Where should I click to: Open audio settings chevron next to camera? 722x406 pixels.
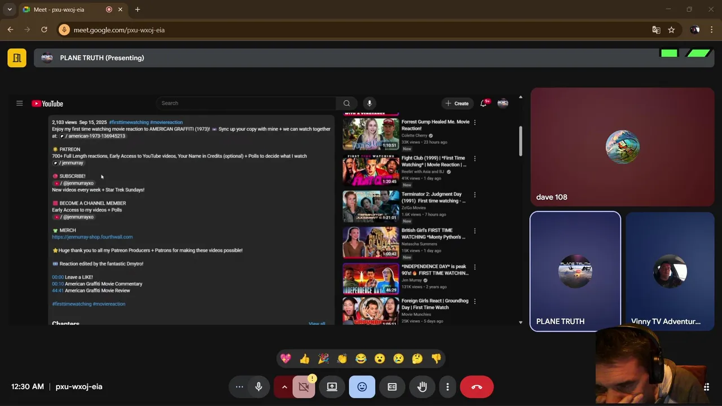(x=284, y=387)
